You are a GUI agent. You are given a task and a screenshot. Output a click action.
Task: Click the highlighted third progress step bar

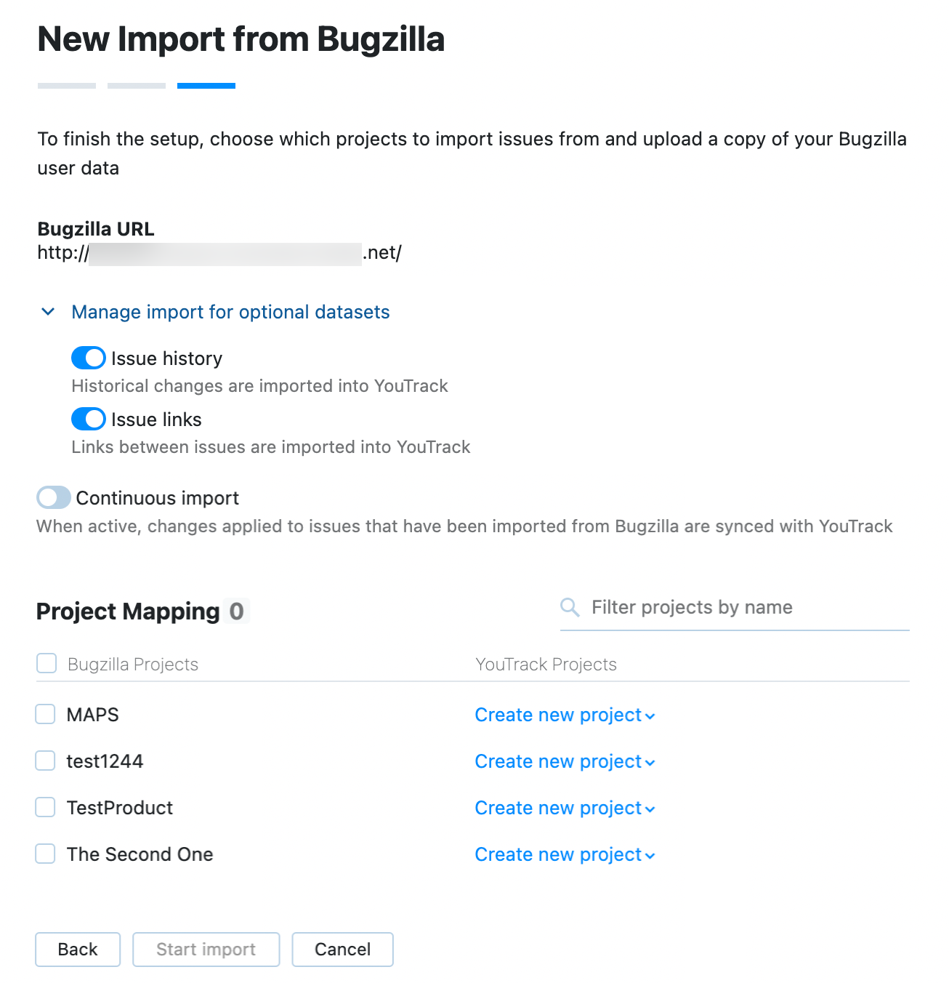pyautogui.click(x=206, y=85)
